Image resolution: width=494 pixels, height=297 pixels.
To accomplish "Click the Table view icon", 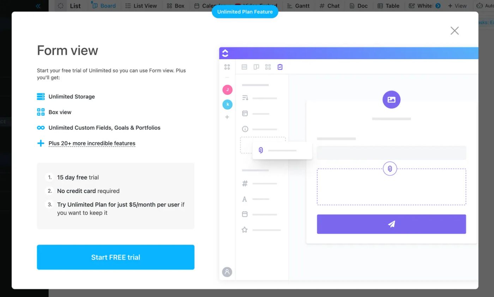I will tap(379, 6).
